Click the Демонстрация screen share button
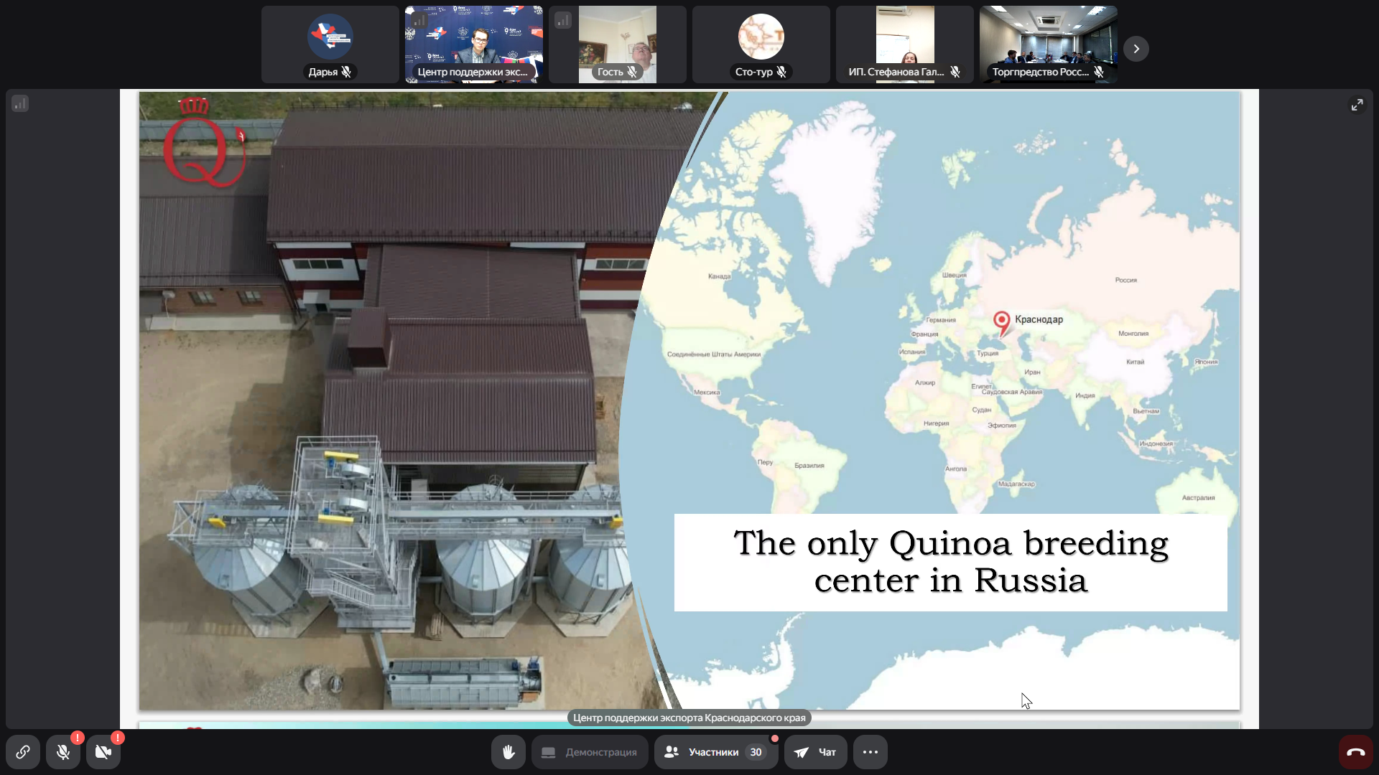1379x775 pixels. (x=590, y=752)
